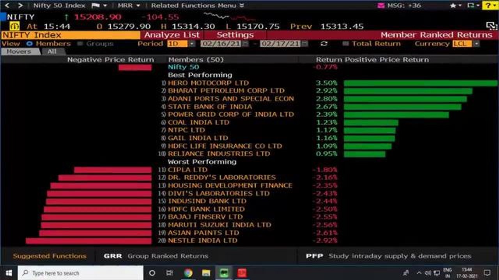499x280 pixels.
Task: Open the Settings menu
Action: tap(235, 35)
